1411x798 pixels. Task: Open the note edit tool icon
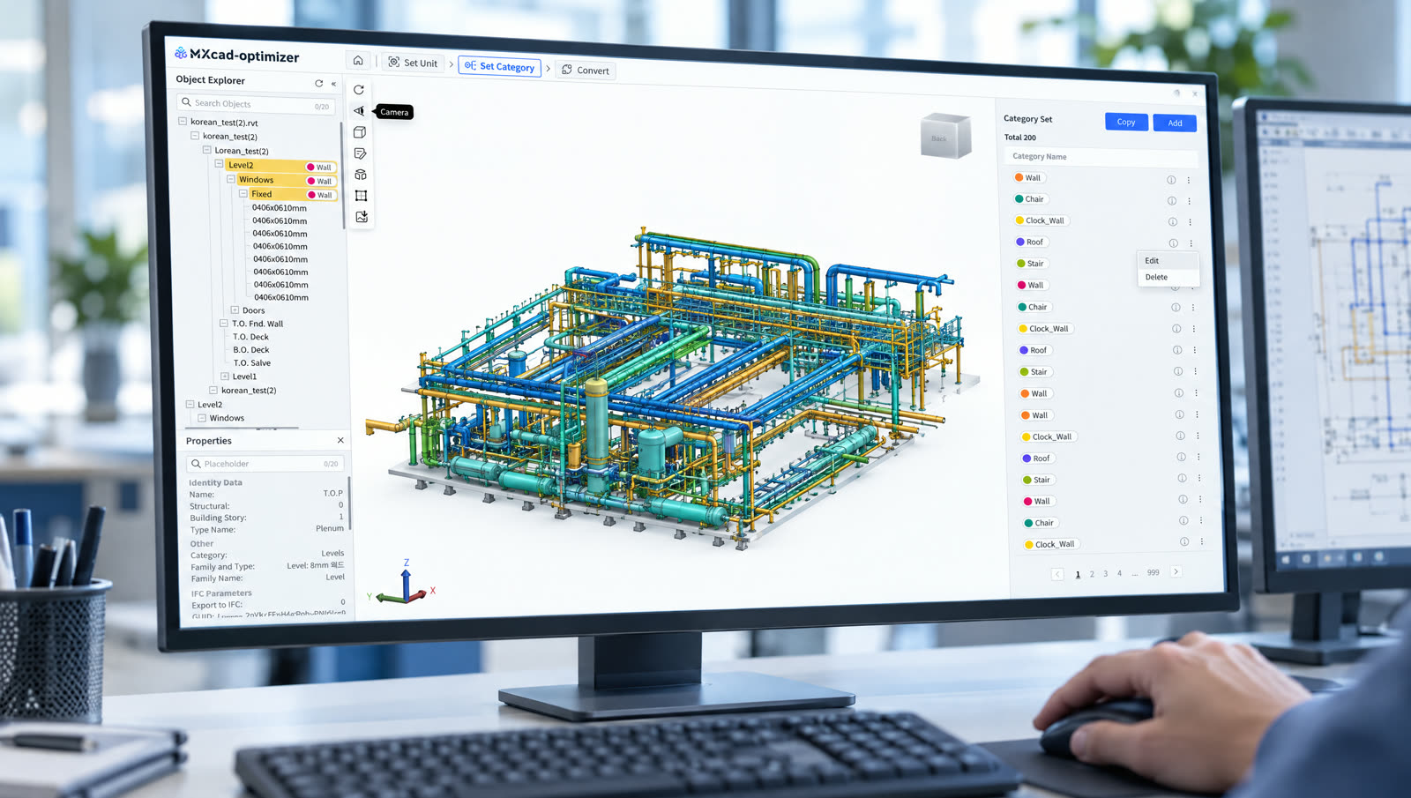[x=360, y=153]
